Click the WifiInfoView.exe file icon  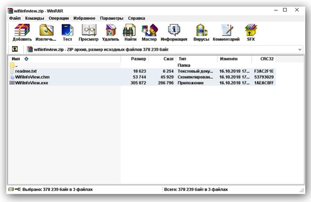pos(12,83)
